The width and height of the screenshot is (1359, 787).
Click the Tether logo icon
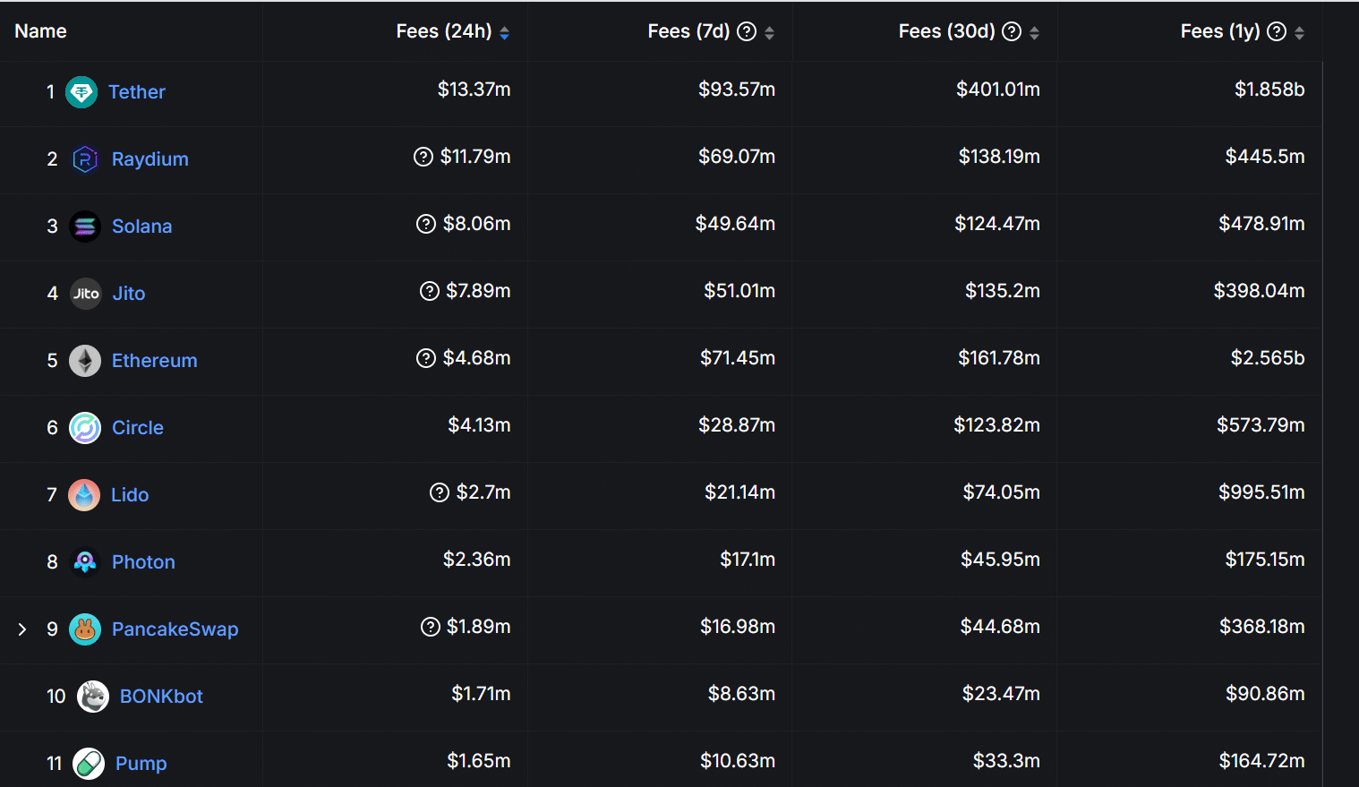81,92
